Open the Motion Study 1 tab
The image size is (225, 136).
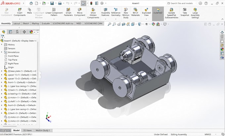click(x=43, y=130)
